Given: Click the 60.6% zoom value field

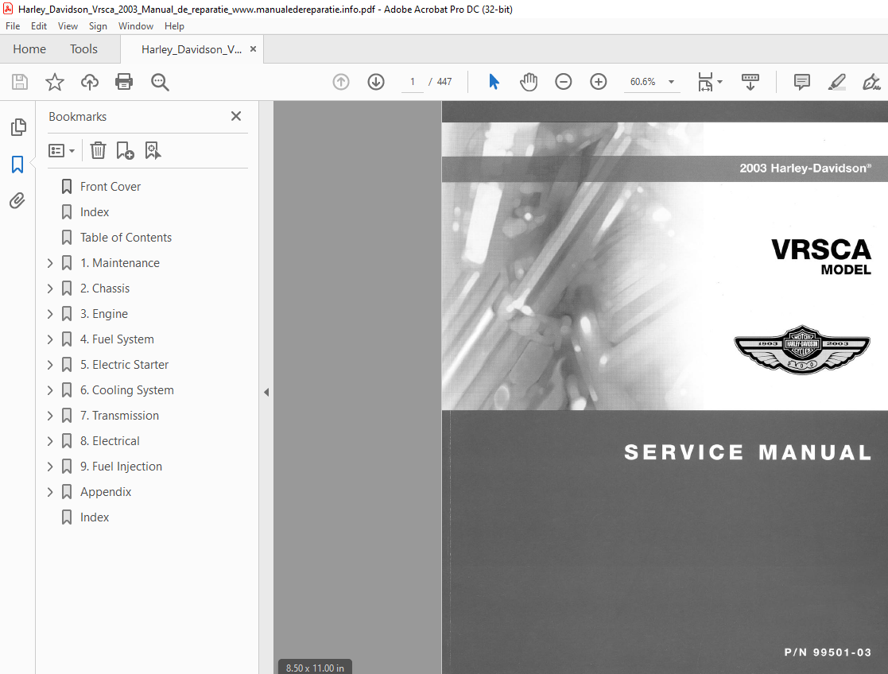Looking at the screenshot, I should coord(643,82).
